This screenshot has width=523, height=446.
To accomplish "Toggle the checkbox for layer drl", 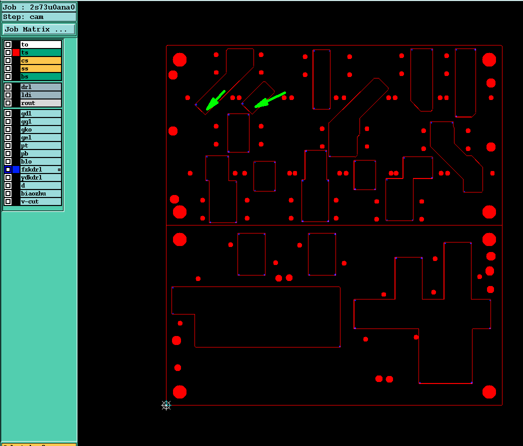I will tap(8, 86).
